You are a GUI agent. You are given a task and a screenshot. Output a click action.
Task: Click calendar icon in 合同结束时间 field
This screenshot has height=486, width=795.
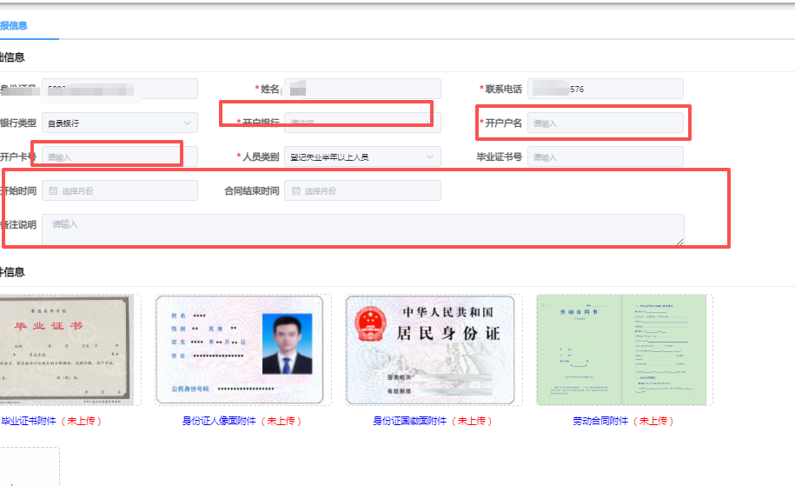click(x=296, y=190)
